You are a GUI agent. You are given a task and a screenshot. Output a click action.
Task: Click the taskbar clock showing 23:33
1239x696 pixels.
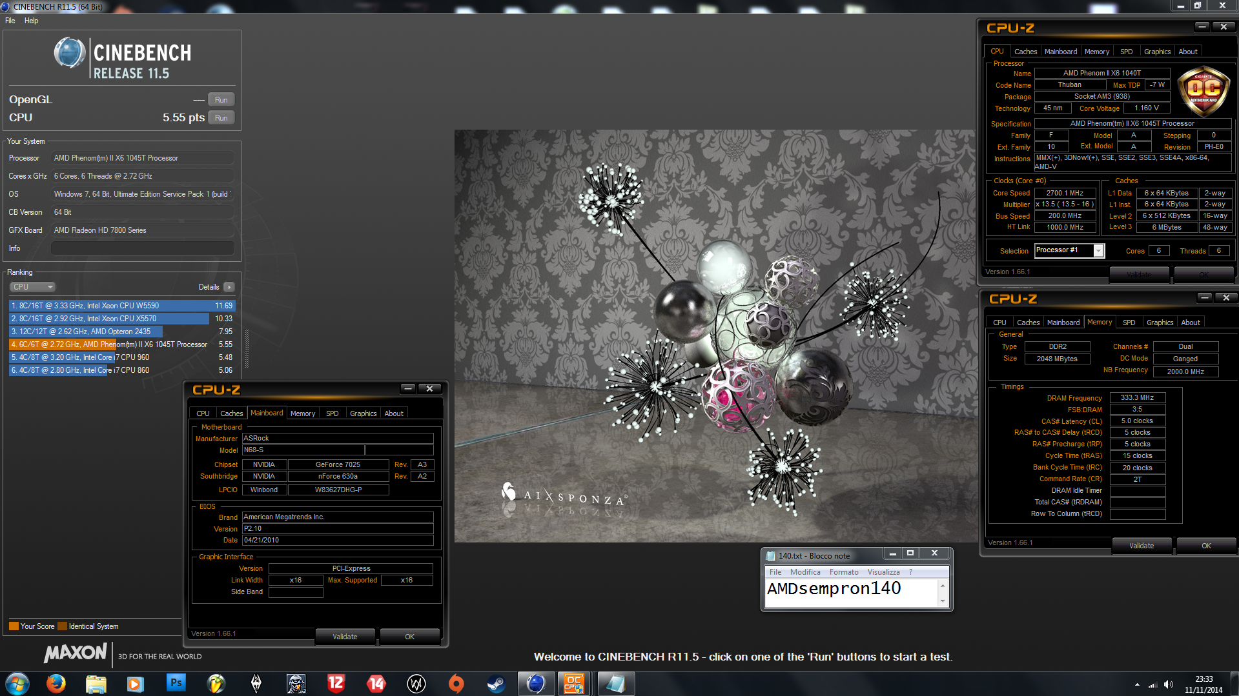1203,684
